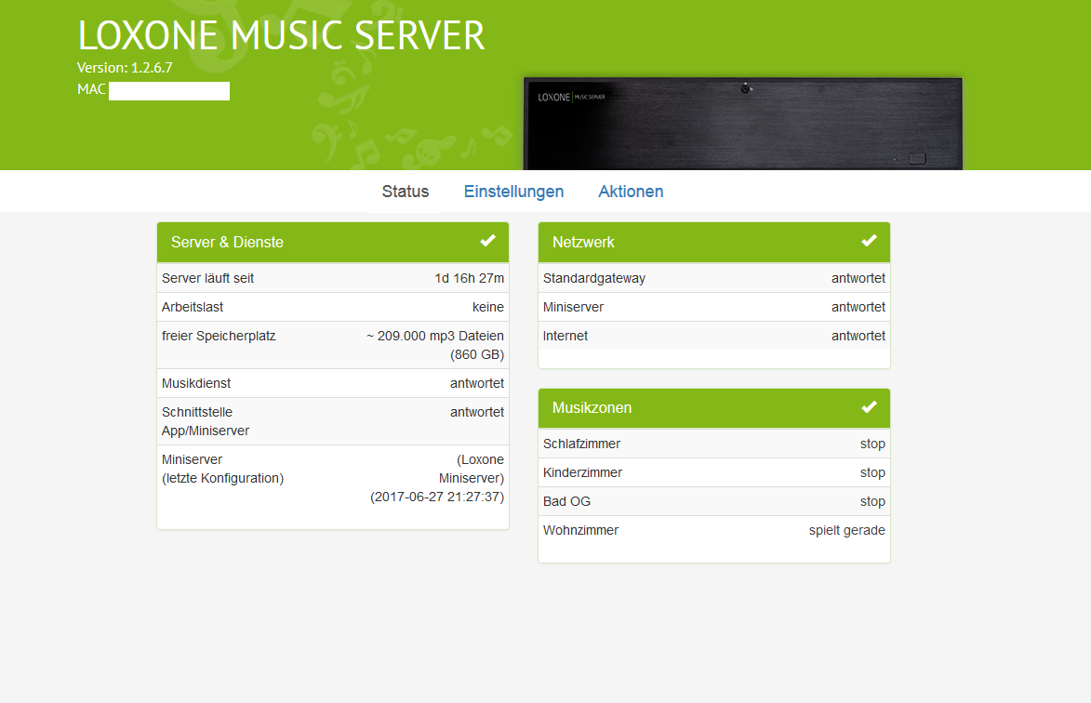Open the Status tab

[x=405, y=192]
